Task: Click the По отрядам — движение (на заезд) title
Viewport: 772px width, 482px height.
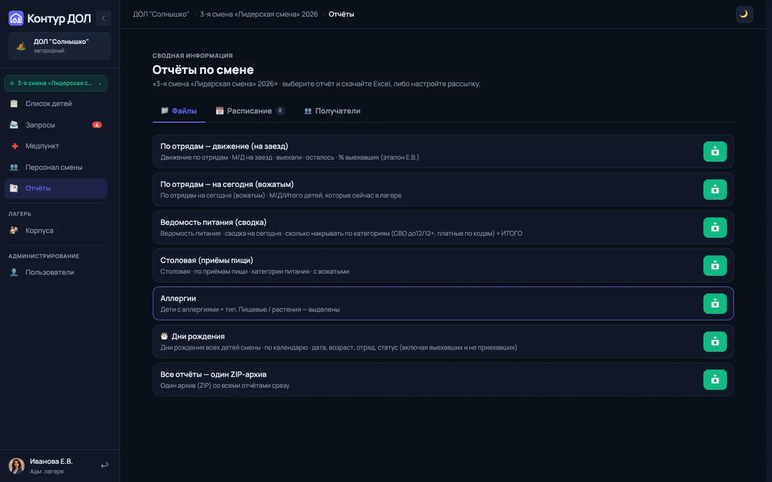Action: (x=224, y=146)
